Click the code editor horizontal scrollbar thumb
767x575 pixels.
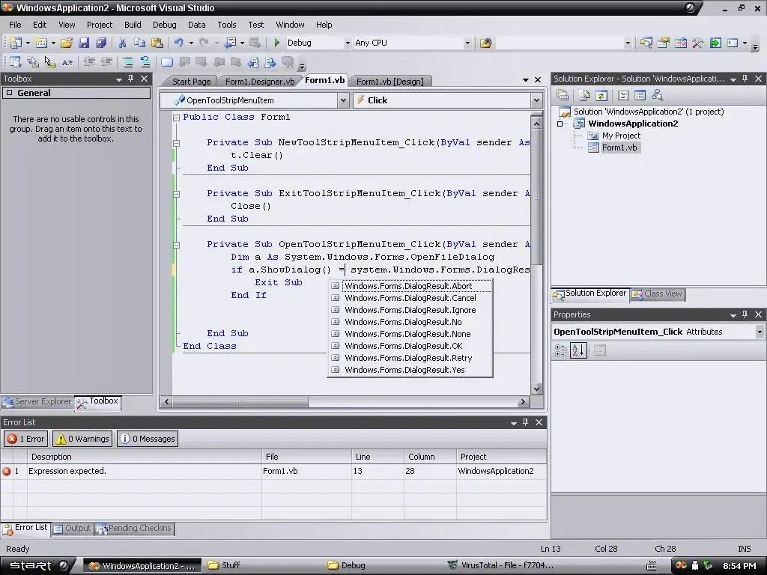click(x=240, y=402)
